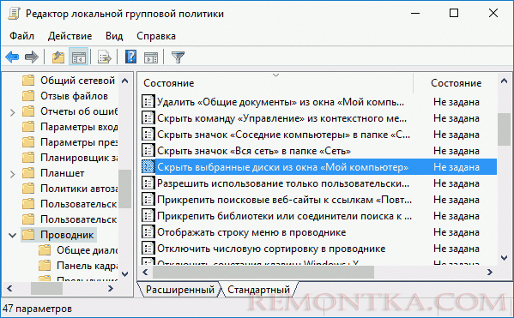Expand the «Отчеты об ошибках» tree node
Screen dimensions: 514x318
click(x=13, y=112)
